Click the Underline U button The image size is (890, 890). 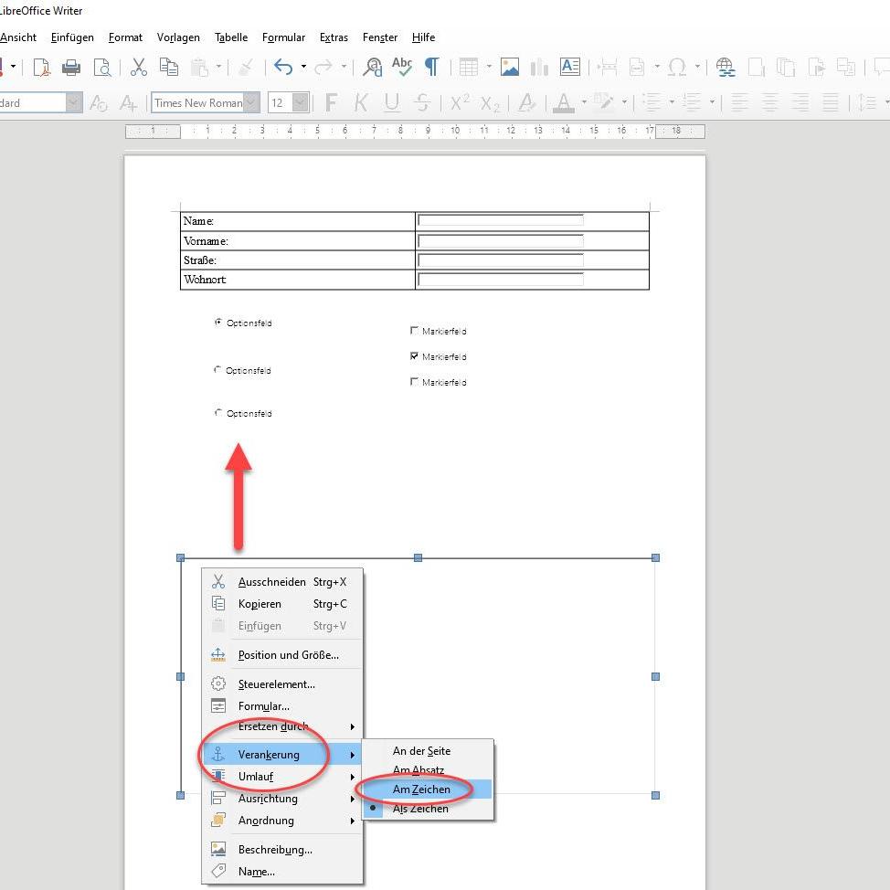392,102
